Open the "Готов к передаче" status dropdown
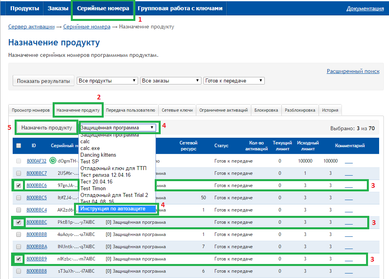 (x=234, y=81)
